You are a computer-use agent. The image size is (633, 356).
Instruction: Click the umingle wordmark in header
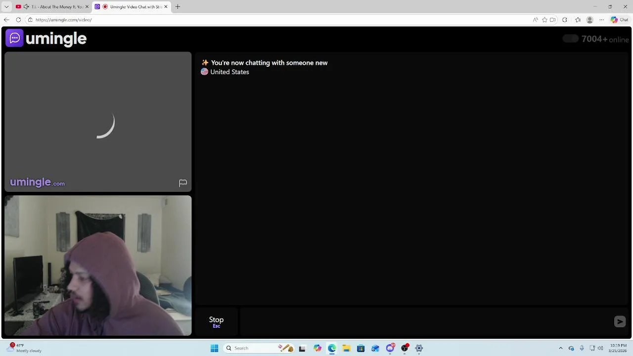pyautogui.click(x=56, y=39)
